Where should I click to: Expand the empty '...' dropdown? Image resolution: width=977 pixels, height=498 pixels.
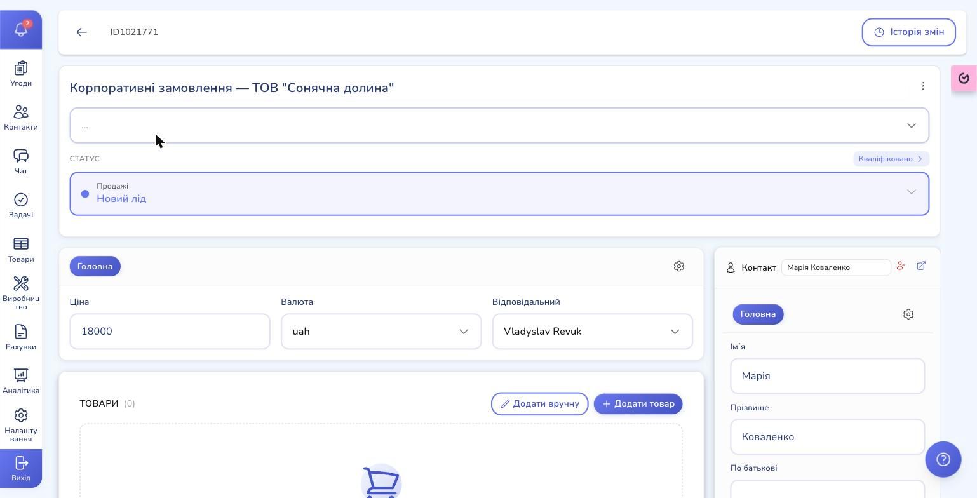coord(499,125)
